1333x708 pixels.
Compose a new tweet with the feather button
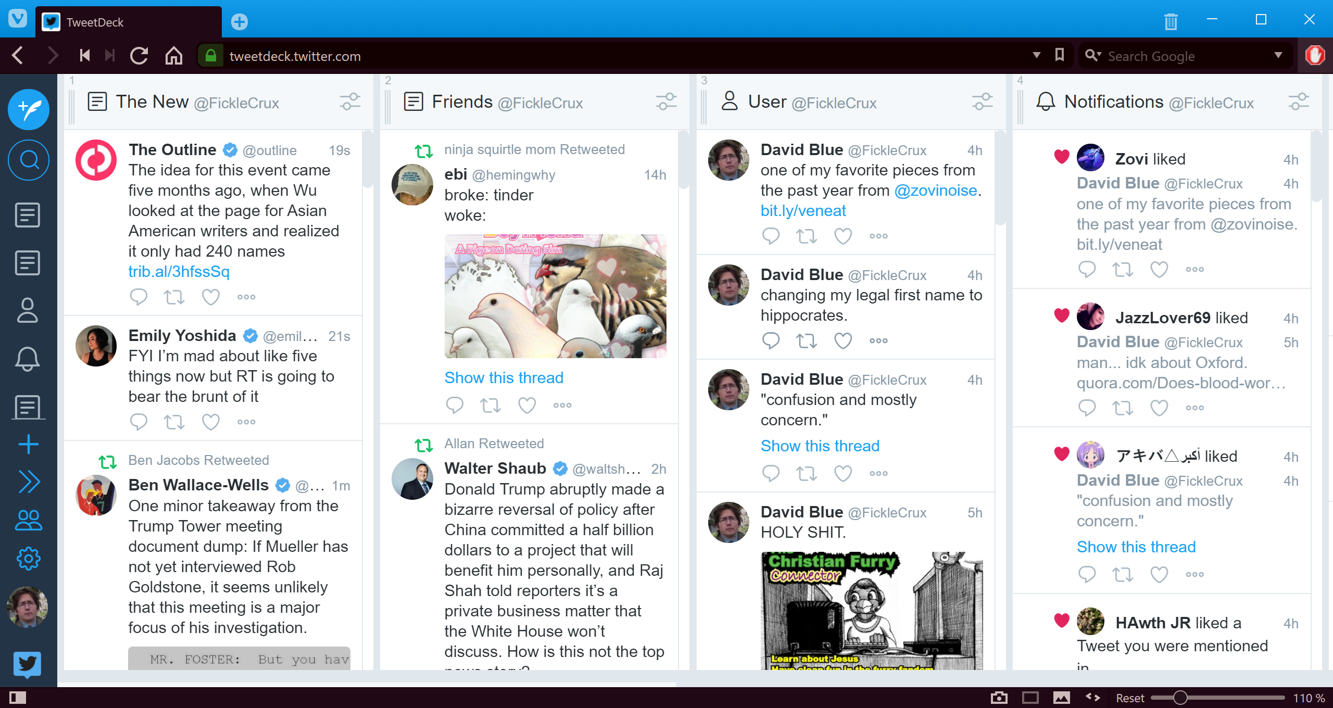[29, 109]
